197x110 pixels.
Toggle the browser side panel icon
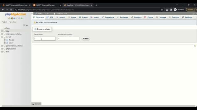171,10
